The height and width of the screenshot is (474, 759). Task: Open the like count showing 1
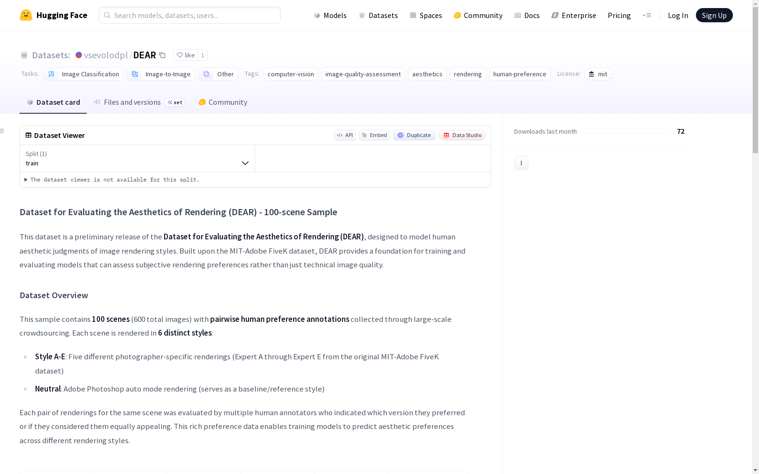point(203,55)
